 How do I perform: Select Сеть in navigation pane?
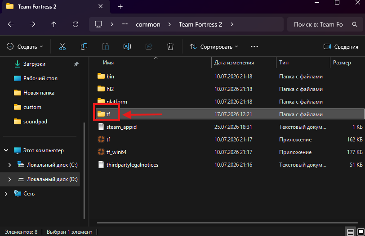pyautogui.click(x=24, y=194)
